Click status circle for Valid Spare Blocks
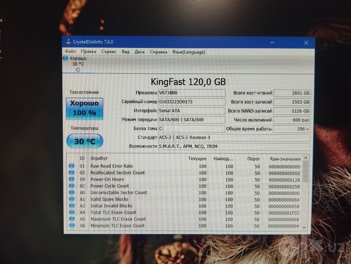Viewport: 351px width, 264px height. click(x=72, y=199)
